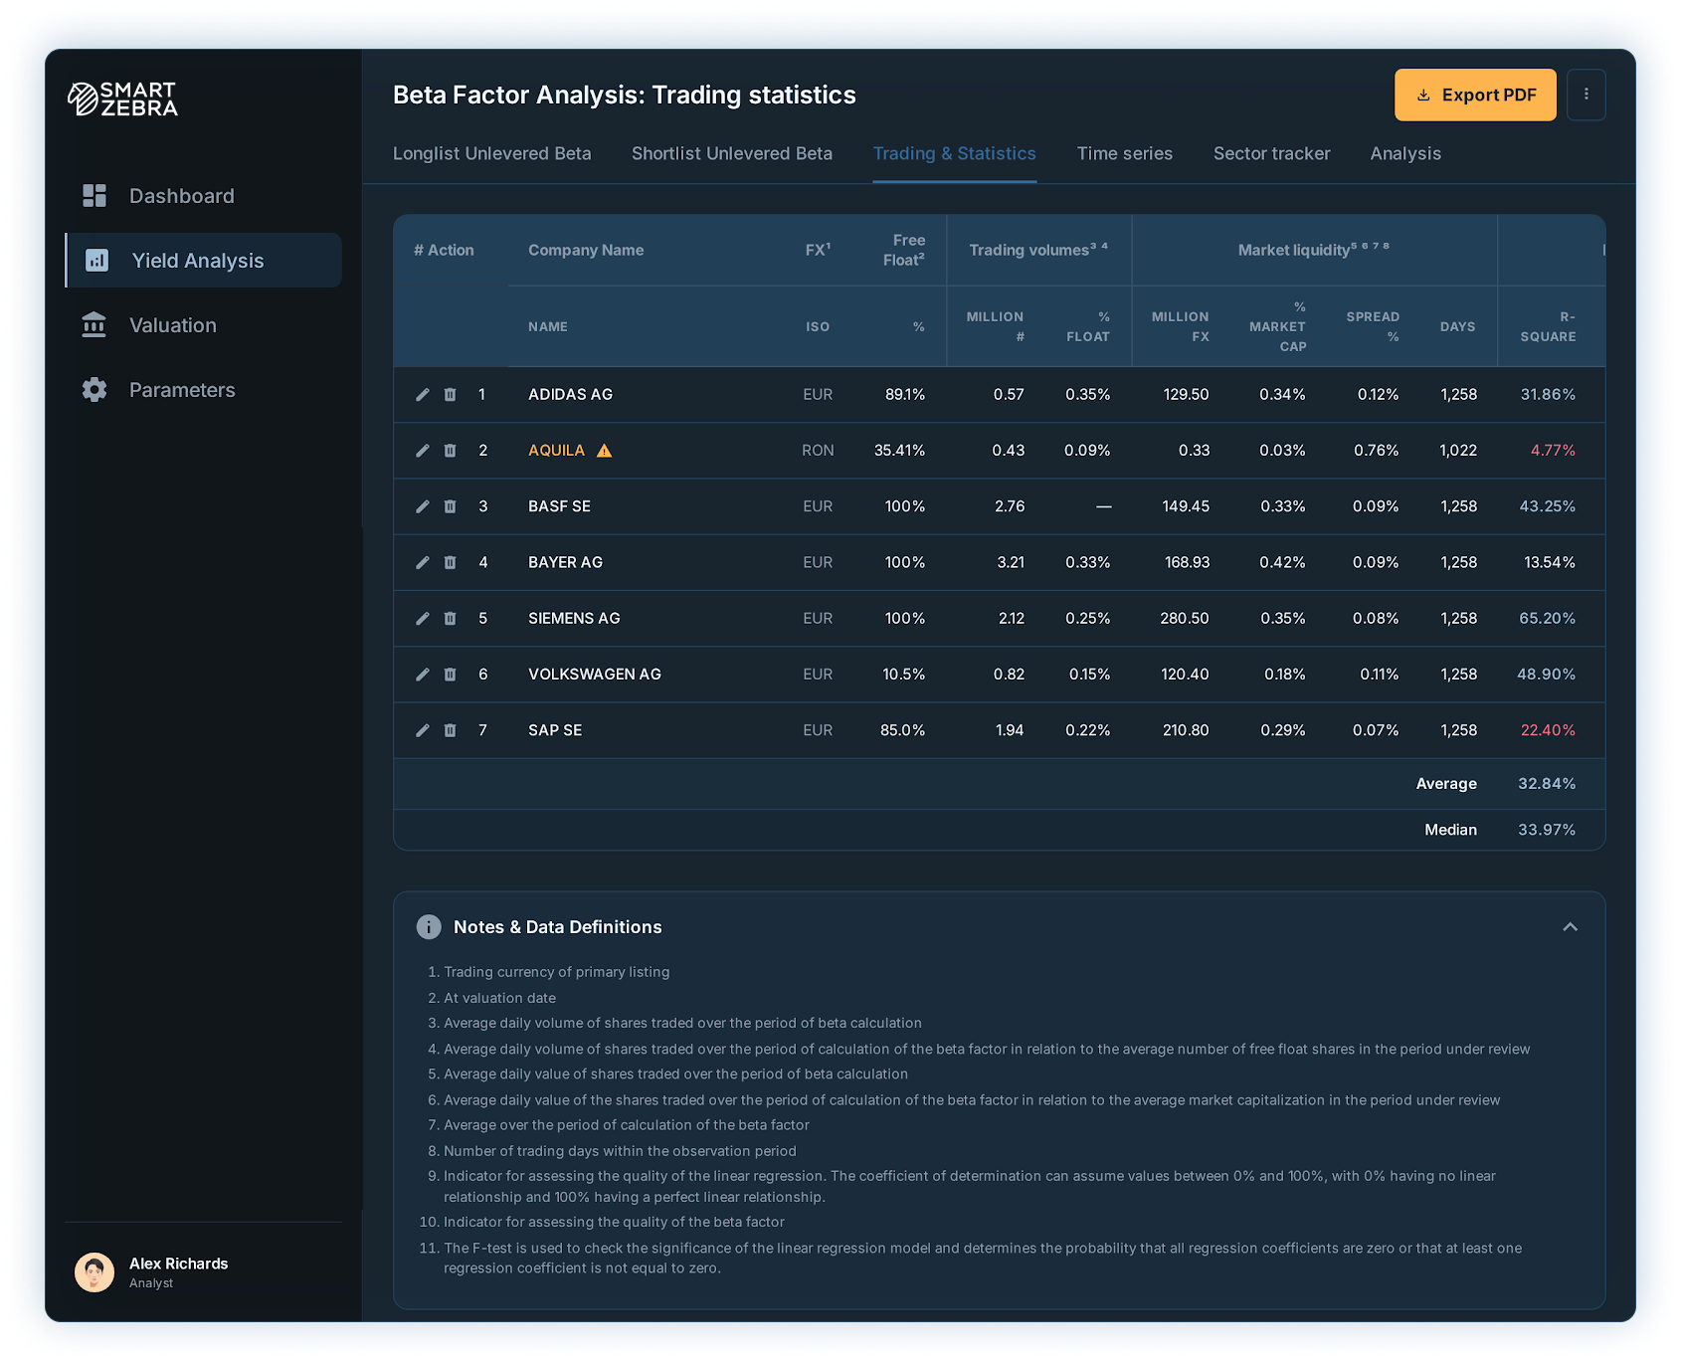This screenshot has height=1363, width=1681.
Task: Edit the BASF SE row
Action: click(x=423, y=506)
